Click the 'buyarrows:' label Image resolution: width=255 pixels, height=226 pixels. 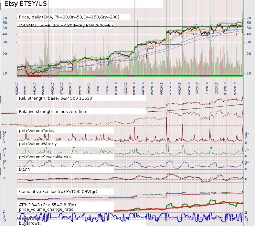pos(30,223)
